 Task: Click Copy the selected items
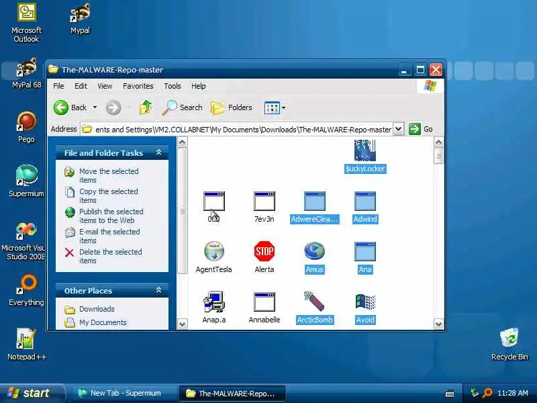[101, 195]
